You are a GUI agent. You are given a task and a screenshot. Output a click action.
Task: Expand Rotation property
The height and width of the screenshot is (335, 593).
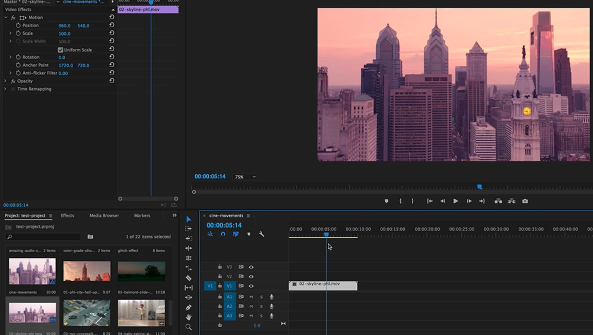coord(11,57)
